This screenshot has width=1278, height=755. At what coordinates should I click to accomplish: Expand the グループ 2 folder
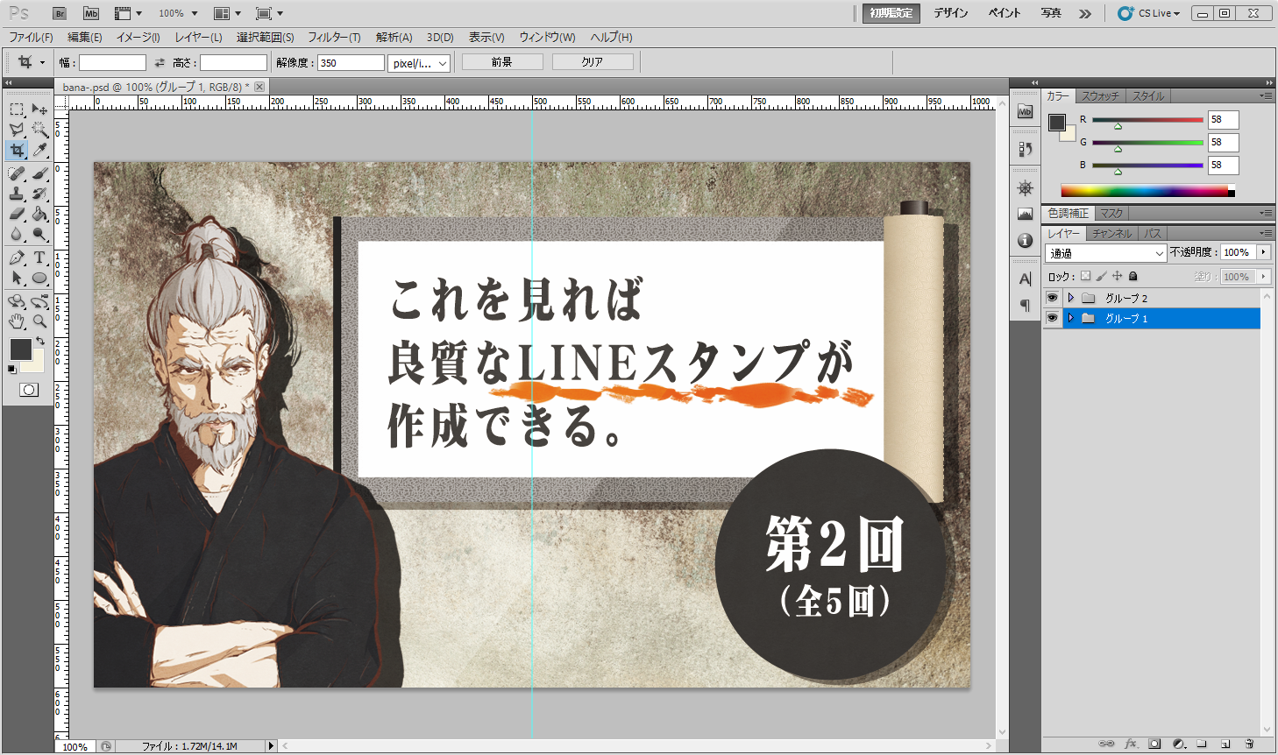click(x=1070, y=298)
